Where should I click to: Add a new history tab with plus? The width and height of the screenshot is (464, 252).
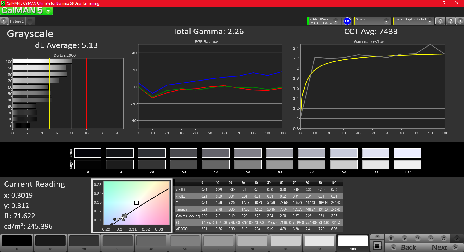point(30,22)
